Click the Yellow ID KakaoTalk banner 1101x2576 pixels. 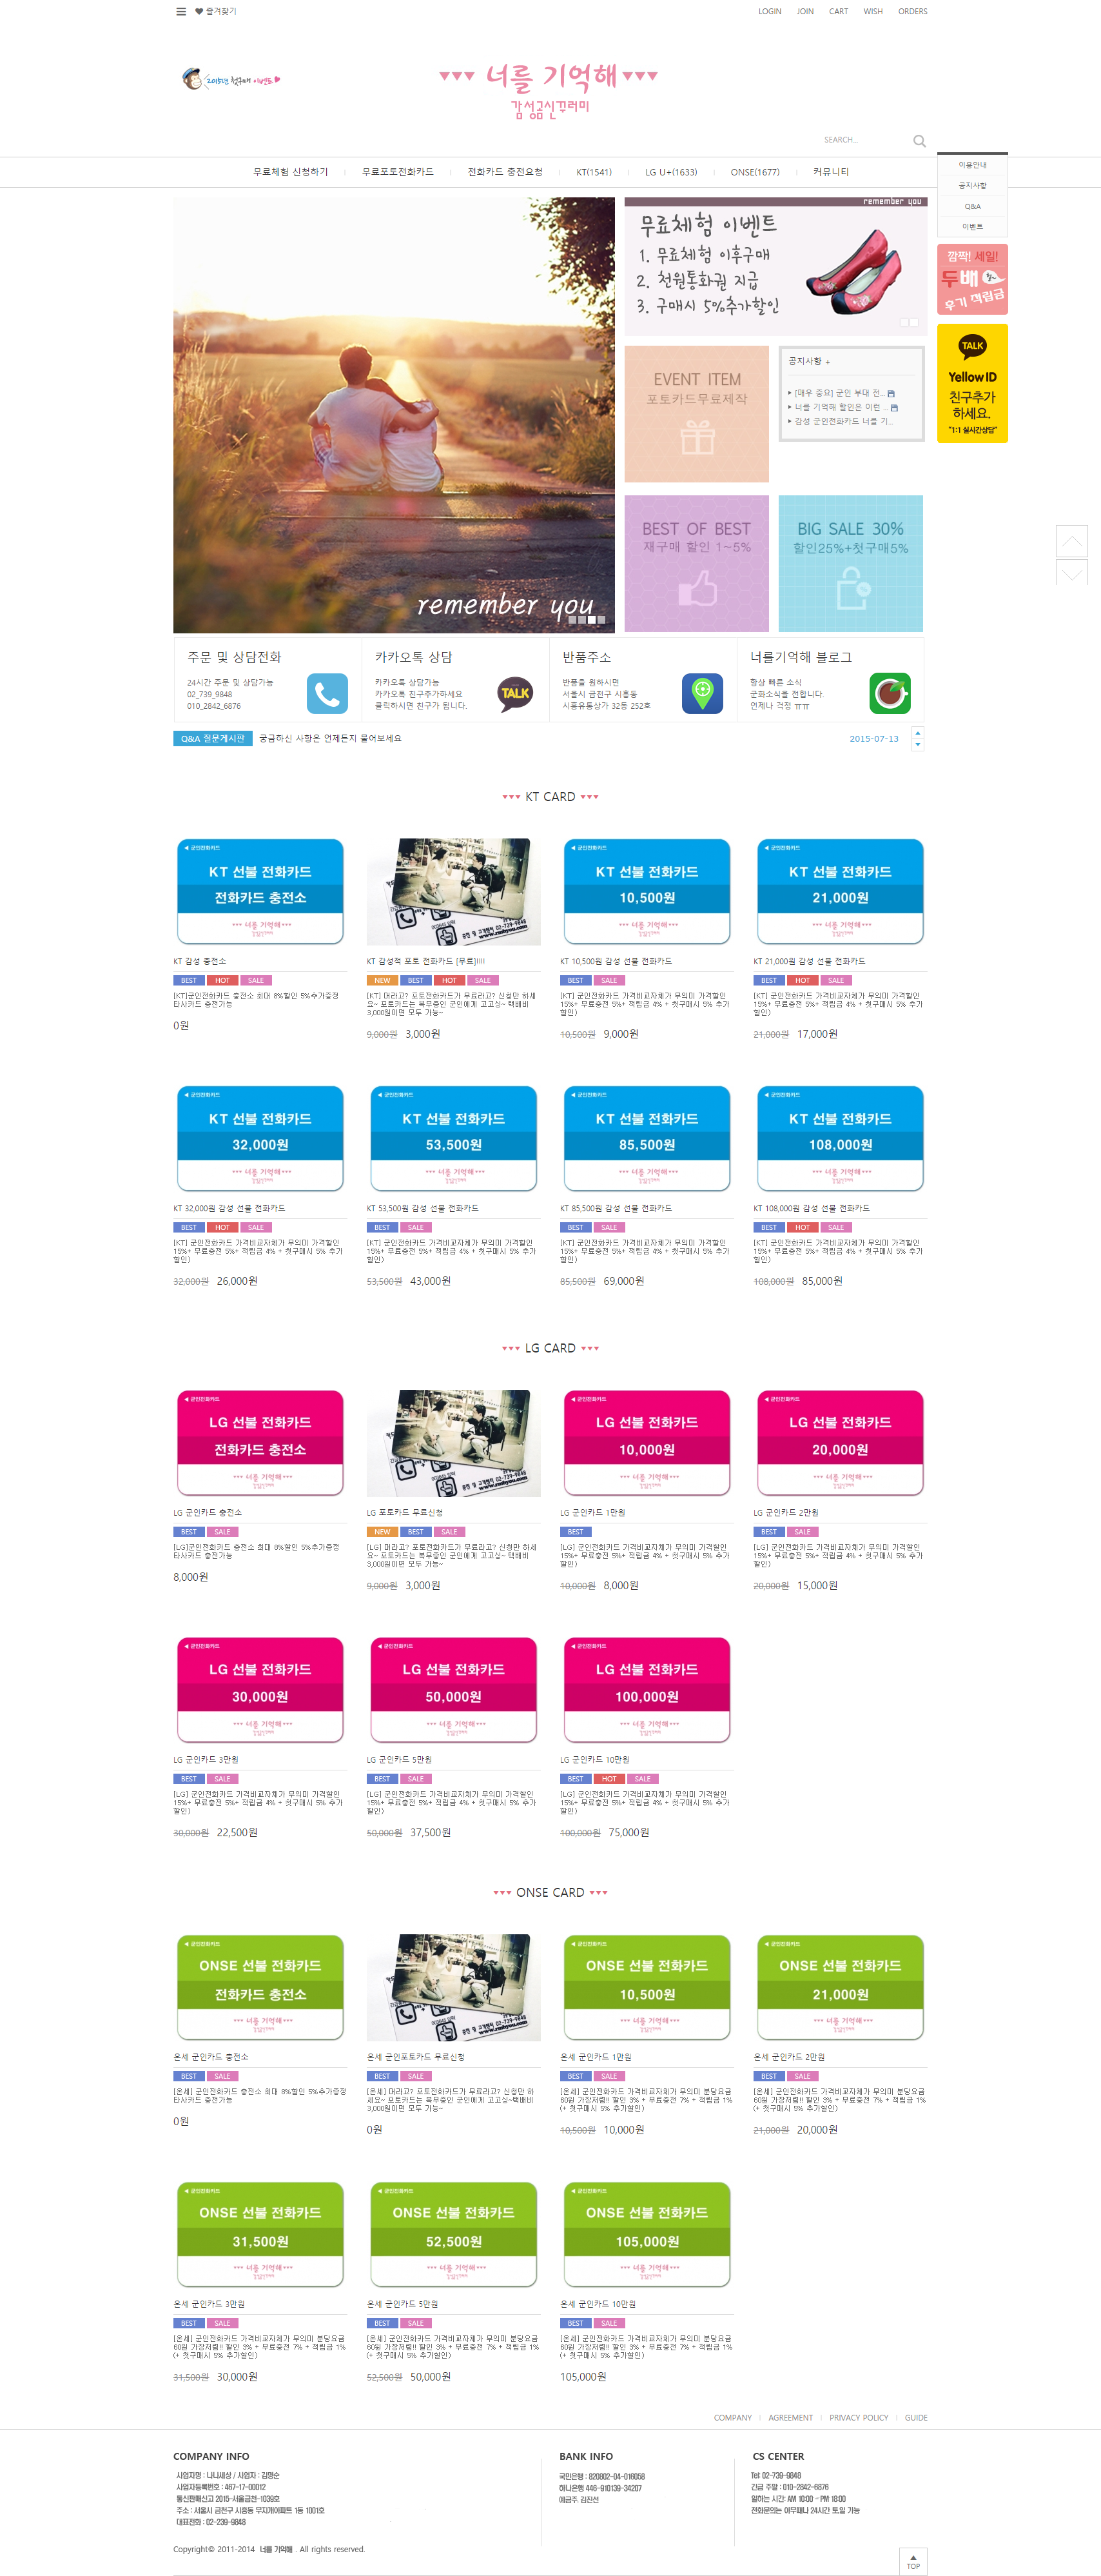pos(972,383)
